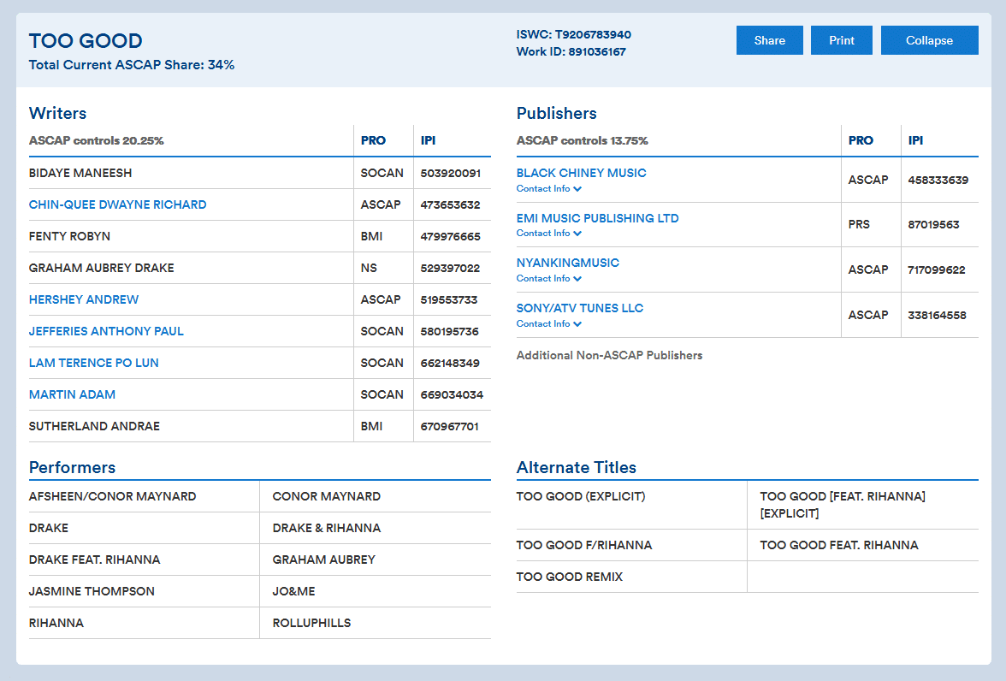Open publisher EMI MUSIC PUBLISHING LTD link
This screenshot has height=681, width=1006.
597,218
